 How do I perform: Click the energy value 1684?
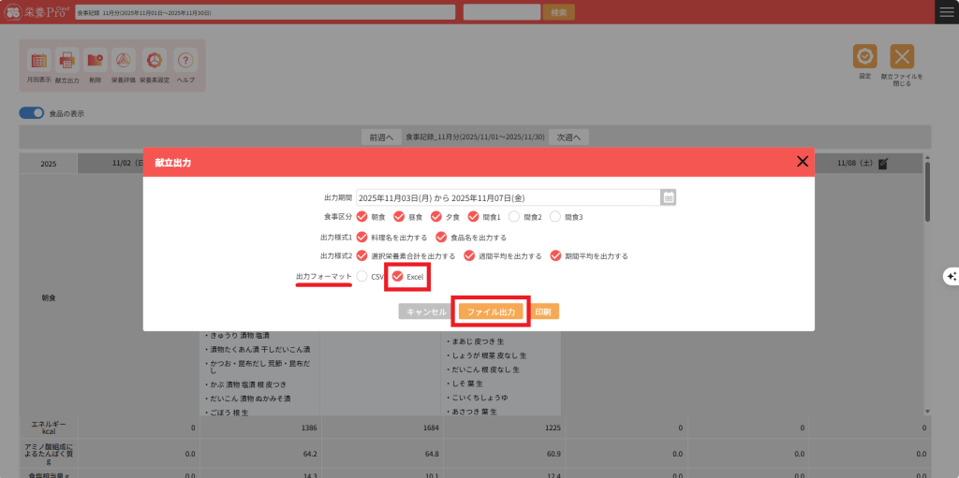tap(430, 427)
